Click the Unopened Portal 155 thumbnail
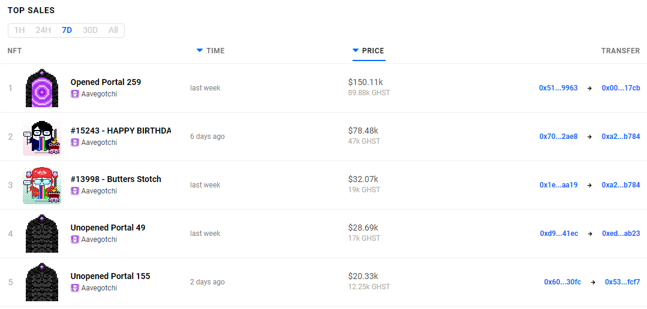The height and width of the screenshot is (309, 647). 42,282
